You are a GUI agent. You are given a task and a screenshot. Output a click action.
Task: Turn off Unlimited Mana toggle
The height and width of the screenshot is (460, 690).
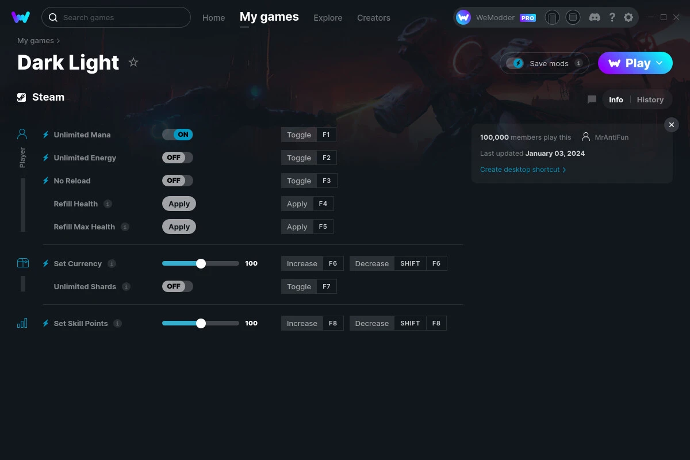[x=178, y=135]
